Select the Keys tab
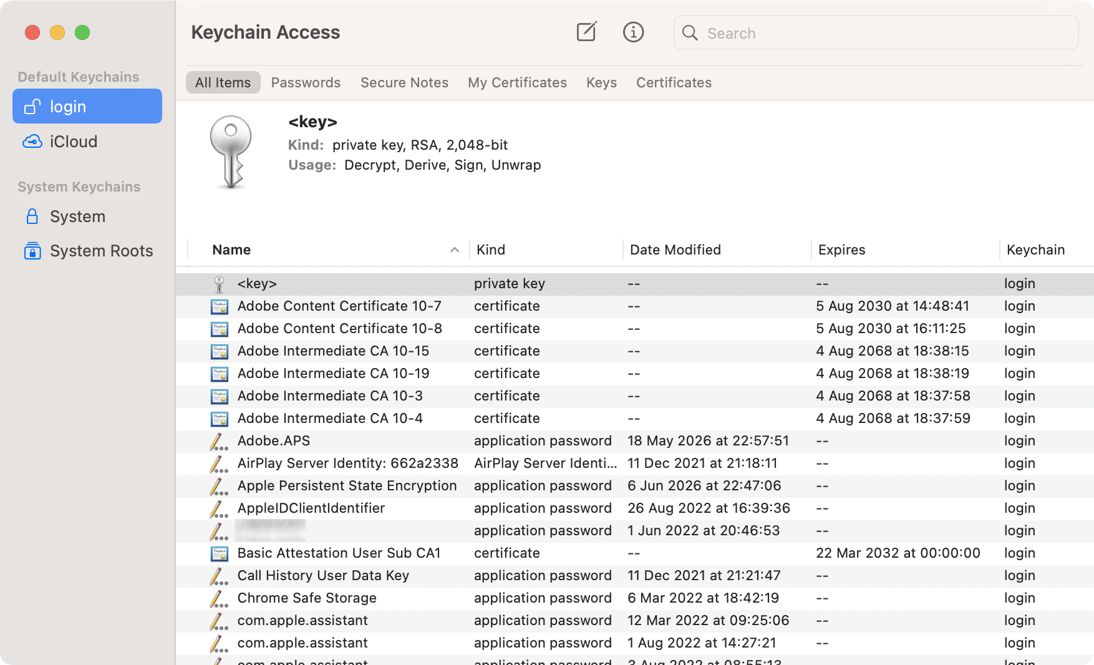Screen dimensions: 1094x665 click(601, 82)
